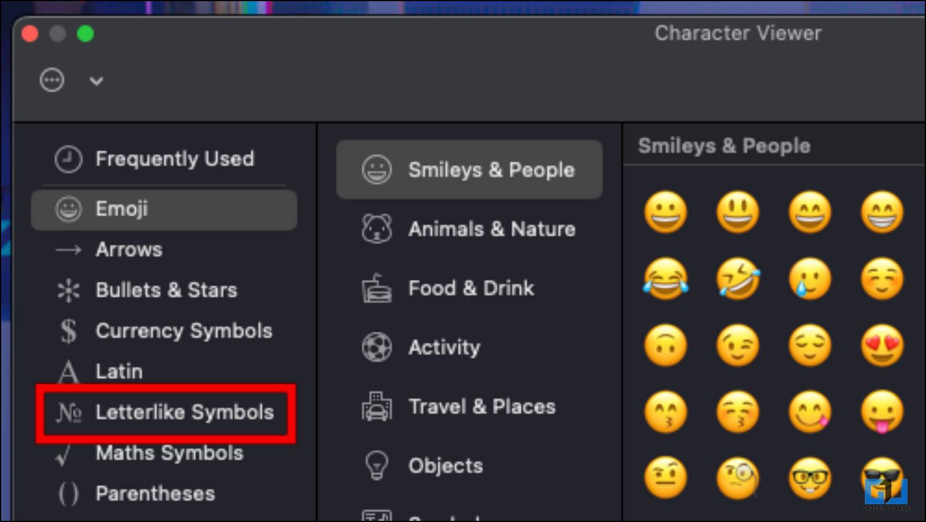Image resolution: width=926 pixels, height=522 pixels.
Task: Pick the face with tears of joy emoji
Action: [x=666, y=279]
